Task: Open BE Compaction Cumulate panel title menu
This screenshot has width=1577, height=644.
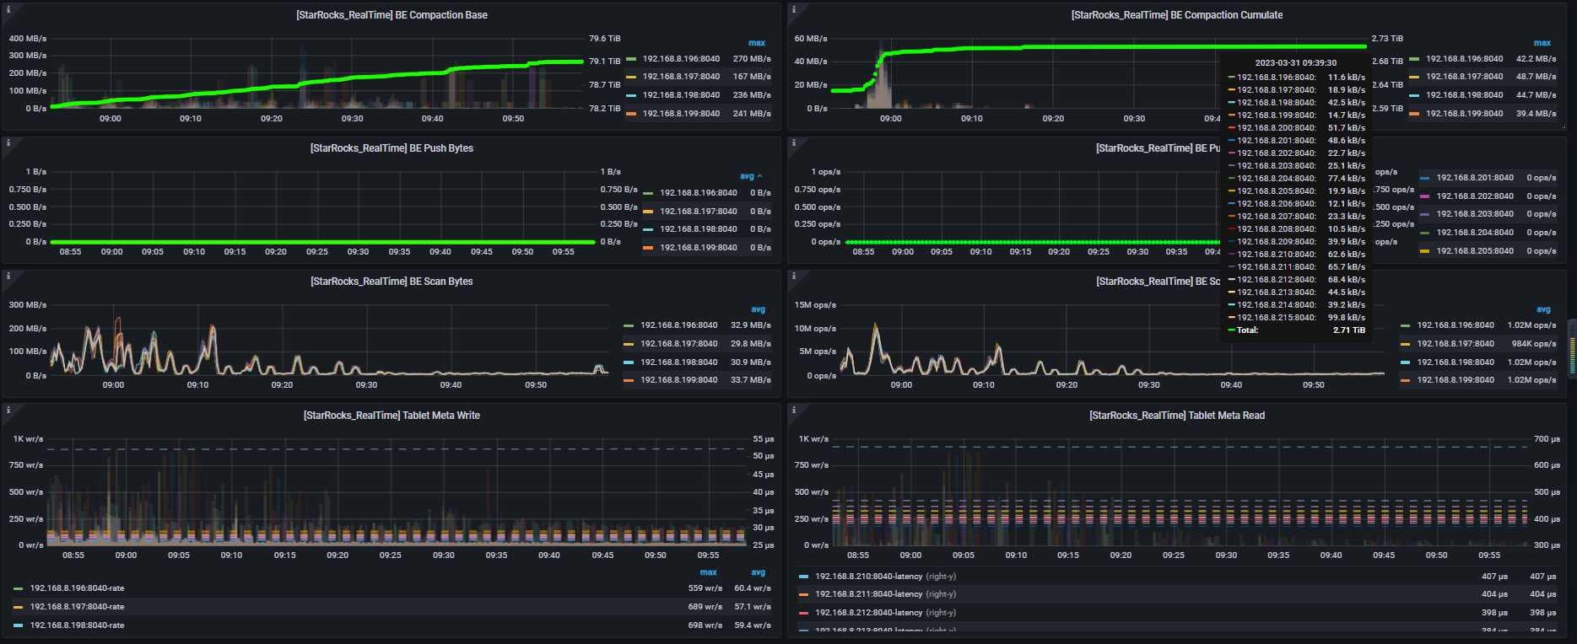Action: [x=1176, y=15]
